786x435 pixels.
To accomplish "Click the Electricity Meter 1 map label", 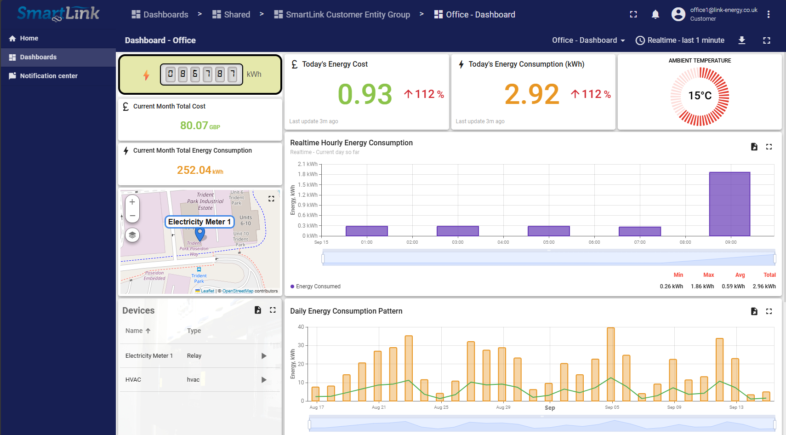I will pyautogui.click(x=199, y=222).
